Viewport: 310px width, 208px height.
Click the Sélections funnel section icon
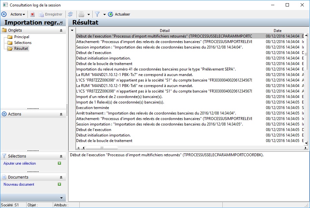coord(4,156)
